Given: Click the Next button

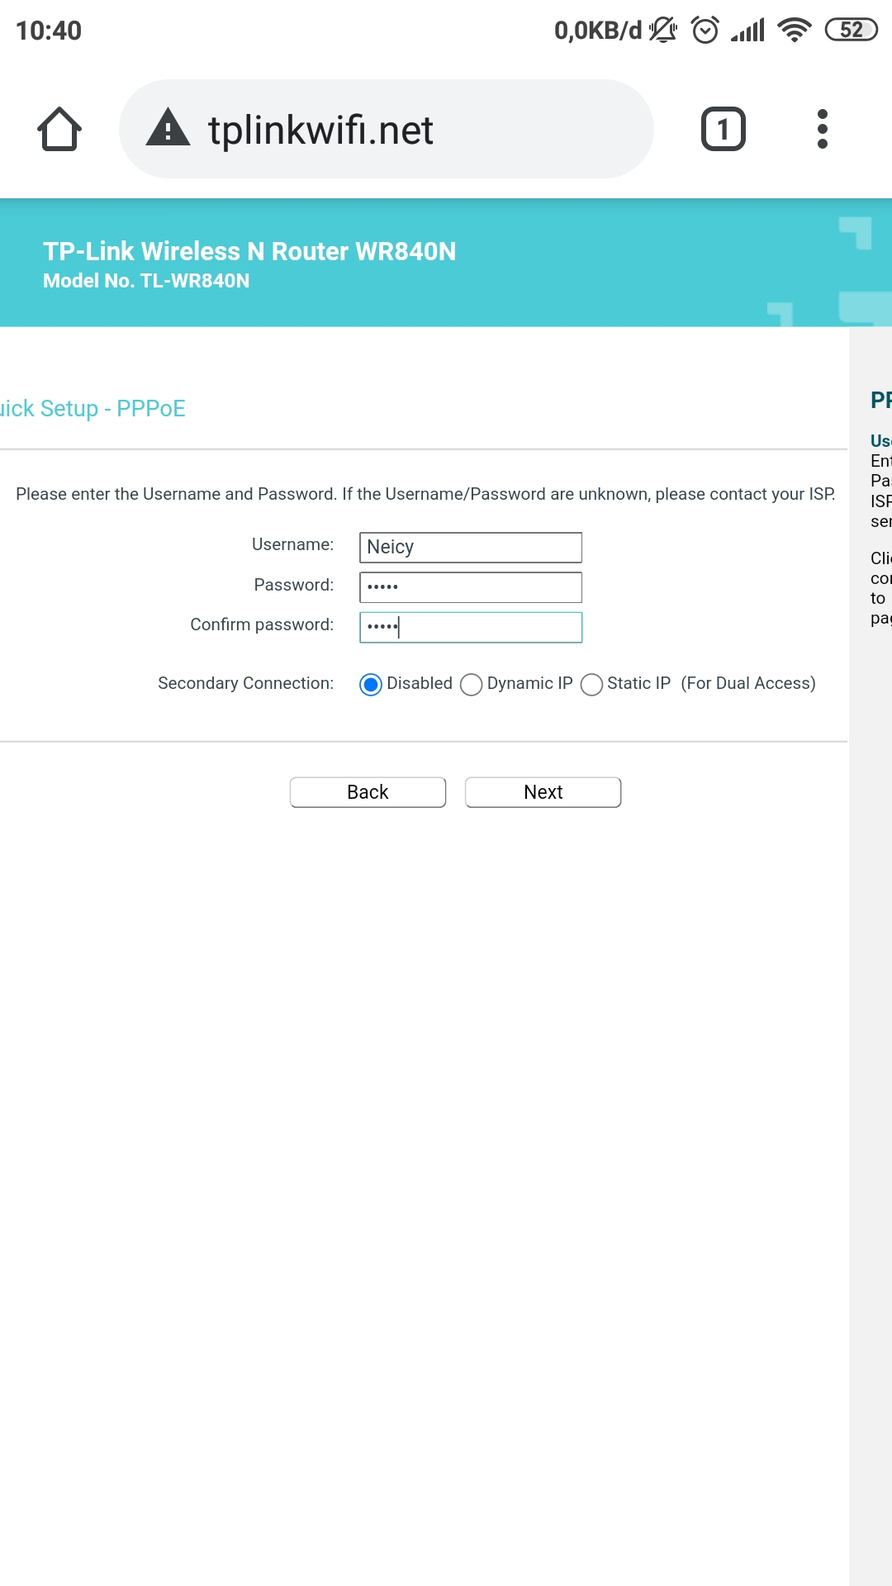Looking at the screenshot, I should [x=543, y=792].
